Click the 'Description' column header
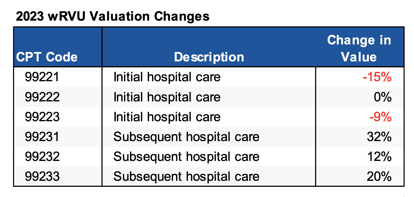414x197 pixels. 209,57
